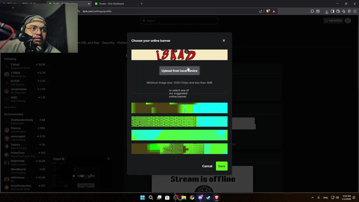Open iABS channel in Following list
359x202 pixels.
click(25, 99)
